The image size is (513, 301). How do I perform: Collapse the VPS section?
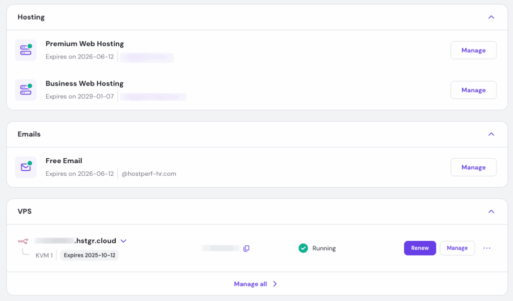(x=491, y=211)
